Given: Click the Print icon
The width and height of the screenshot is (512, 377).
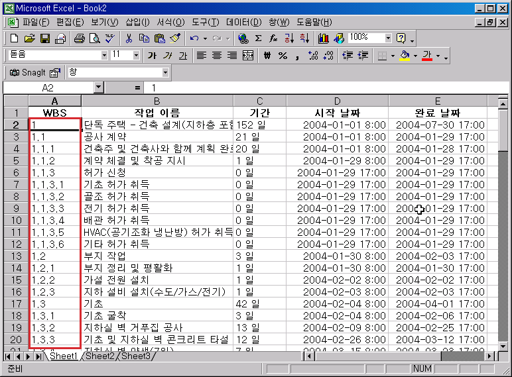Looking at the screenshot, I should coord(80,38).
